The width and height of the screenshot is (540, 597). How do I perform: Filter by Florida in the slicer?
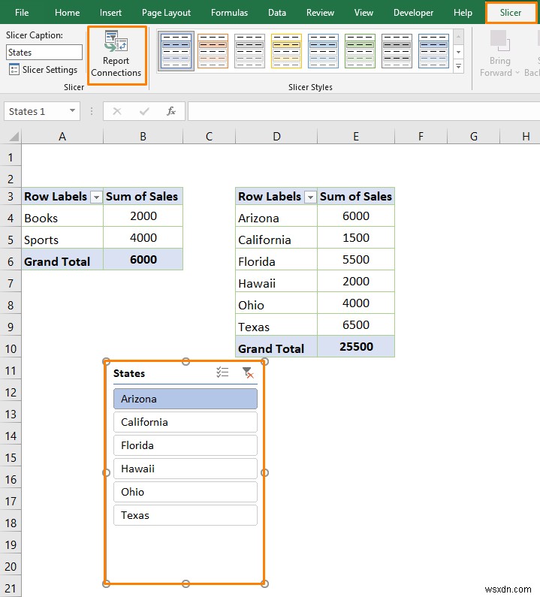185,445
